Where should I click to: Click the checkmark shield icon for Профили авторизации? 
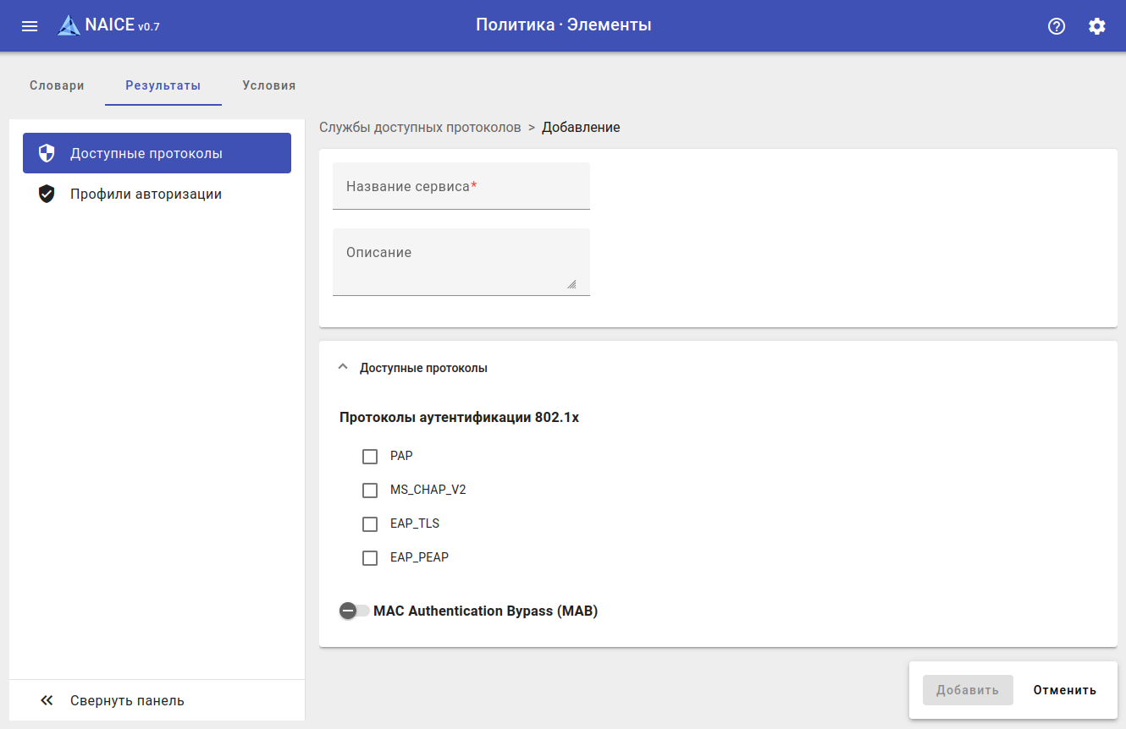click(47, 194)
